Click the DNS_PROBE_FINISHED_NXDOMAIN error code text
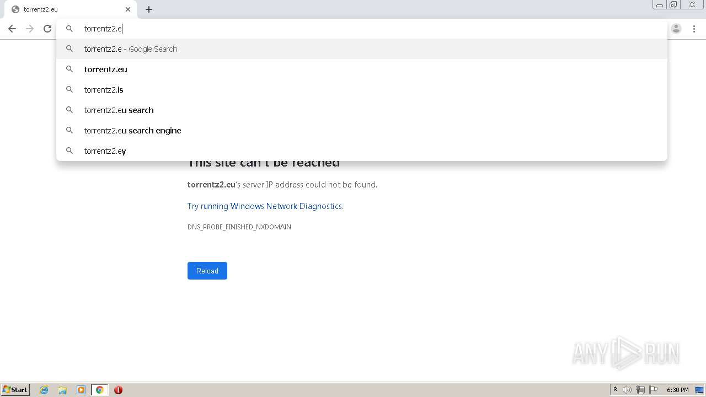Screen dimensions: 706x397 pyautogui.click(x=239, y=227)
